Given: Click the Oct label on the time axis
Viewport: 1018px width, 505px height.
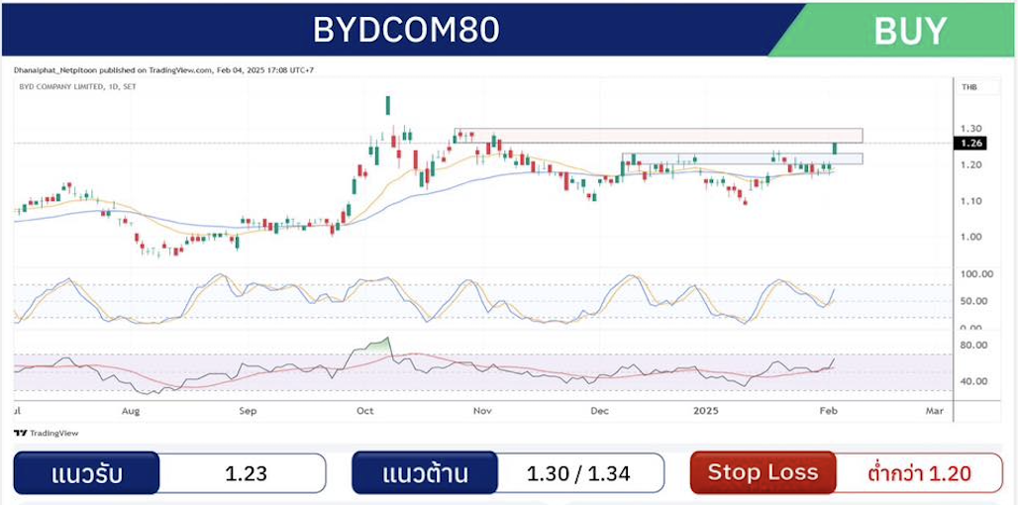Looking at the screenshot, I should pos(366,411).
